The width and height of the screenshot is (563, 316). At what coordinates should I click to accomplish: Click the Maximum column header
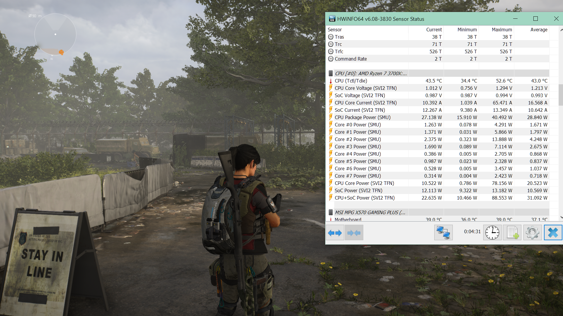click(x=501, y=30)
